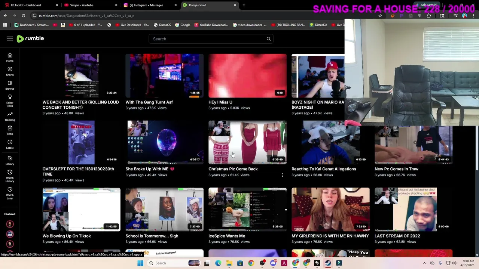Open Microsoft Edge from the taskbar
Image resolution: width=479 pixels, height=269 pixels.
click(x=218, y=263)
